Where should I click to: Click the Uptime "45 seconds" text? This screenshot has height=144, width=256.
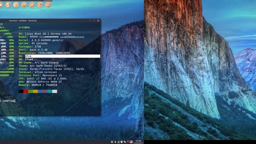pyautogui.click(x=39, y=44)
